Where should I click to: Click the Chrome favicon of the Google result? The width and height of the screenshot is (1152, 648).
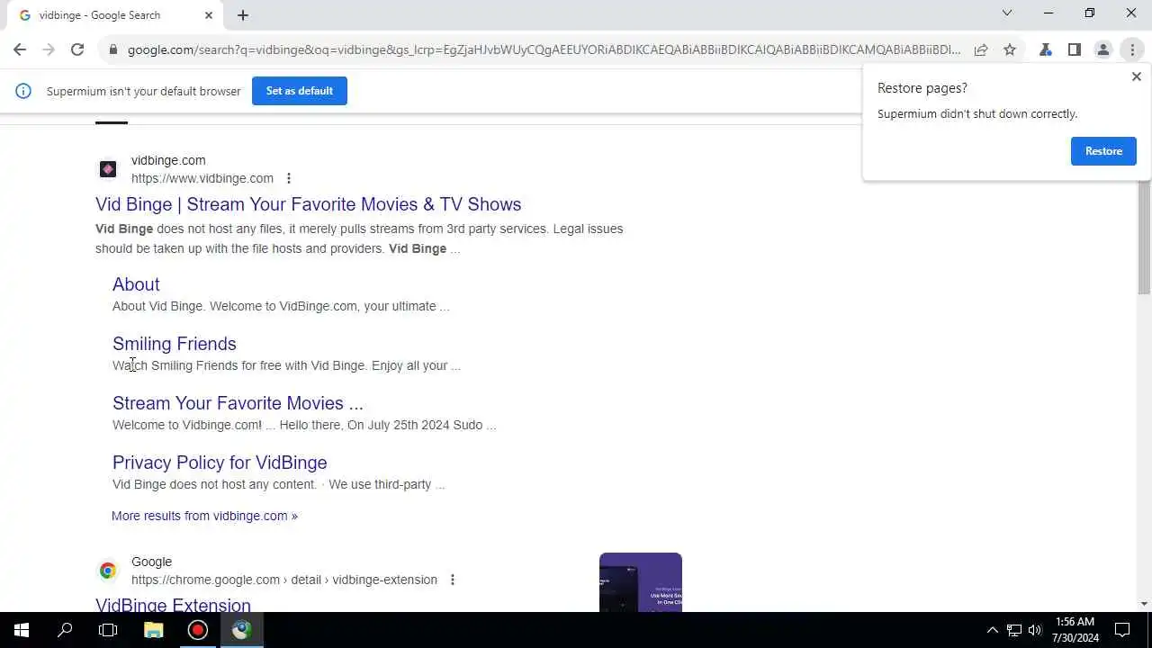108,571
